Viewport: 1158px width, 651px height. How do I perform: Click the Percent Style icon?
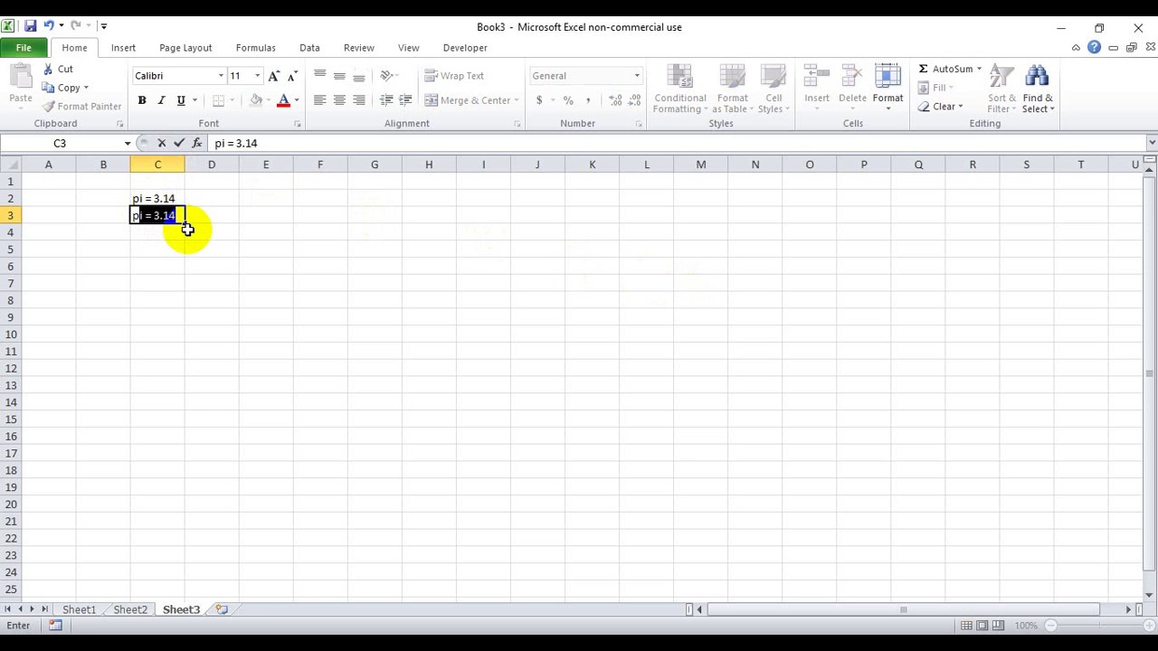(568, 100)
